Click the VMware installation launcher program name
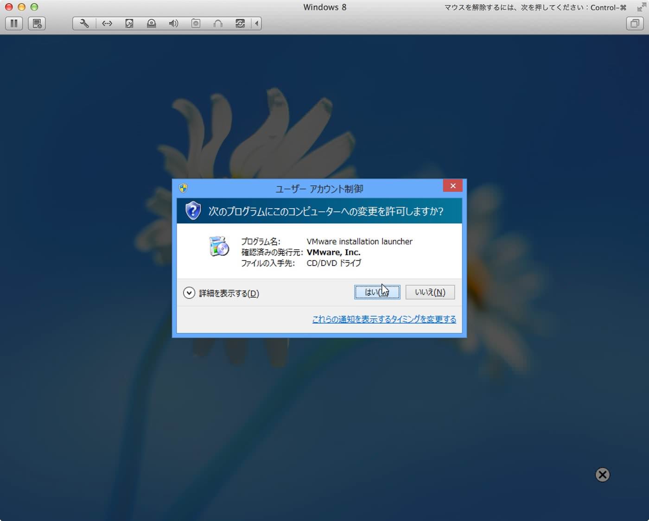 (359, 241)
